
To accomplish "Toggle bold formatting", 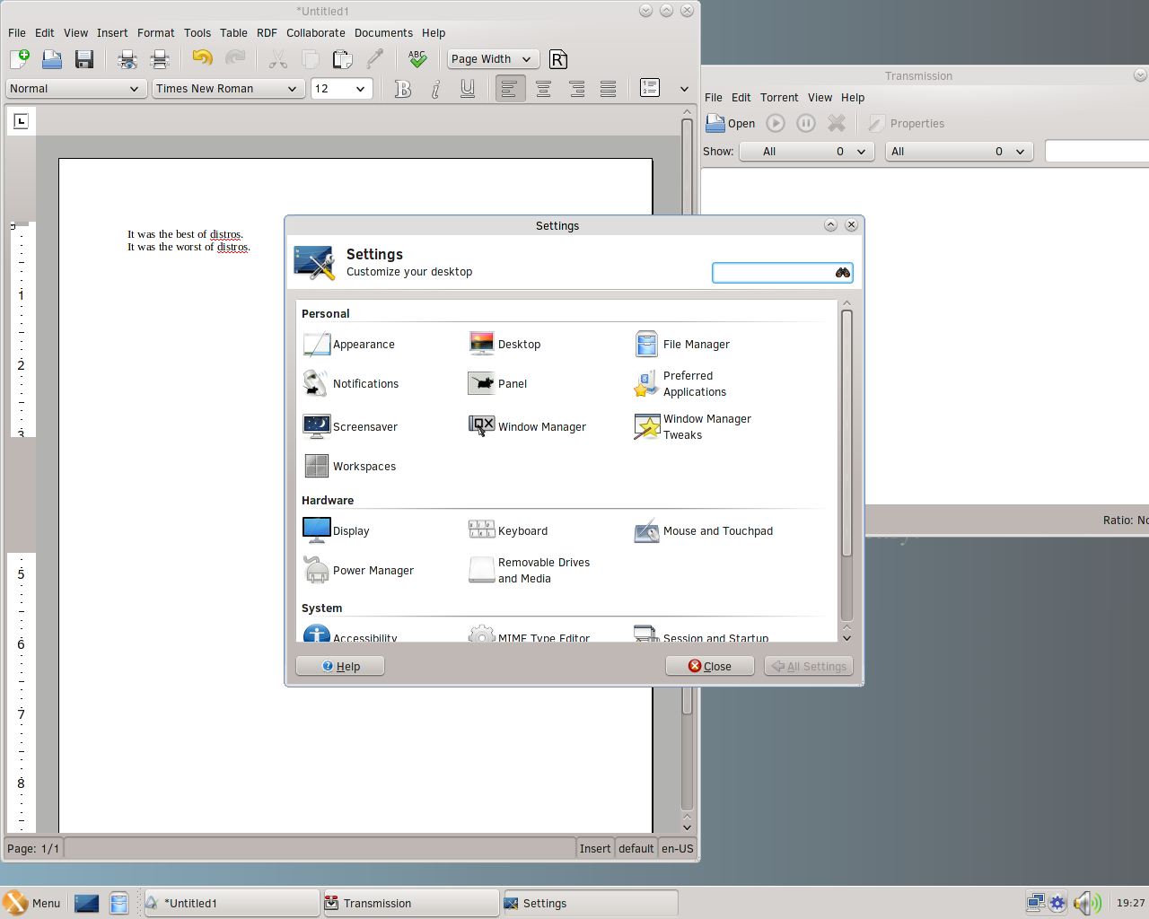I will [x=403, y=88].
